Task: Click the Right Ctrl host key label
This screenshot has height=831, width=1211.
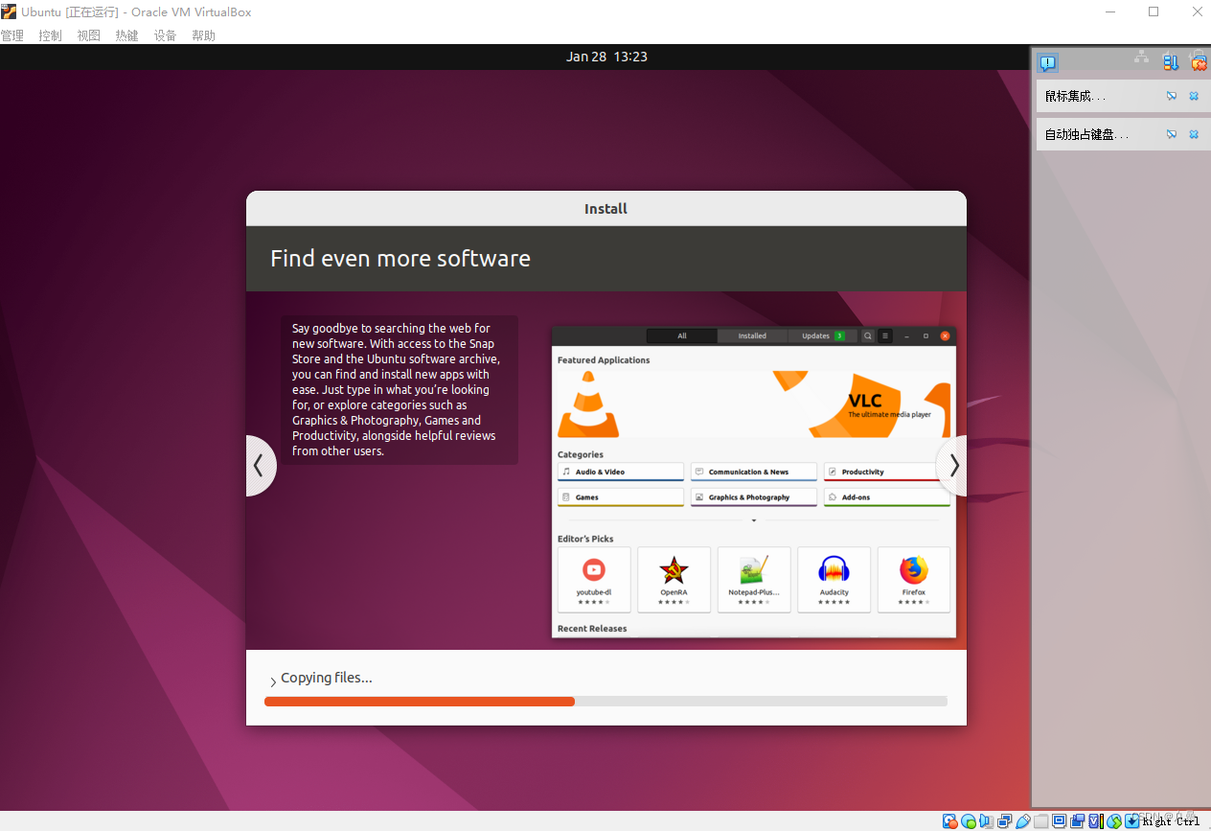Action: [x=1171, y=821]
